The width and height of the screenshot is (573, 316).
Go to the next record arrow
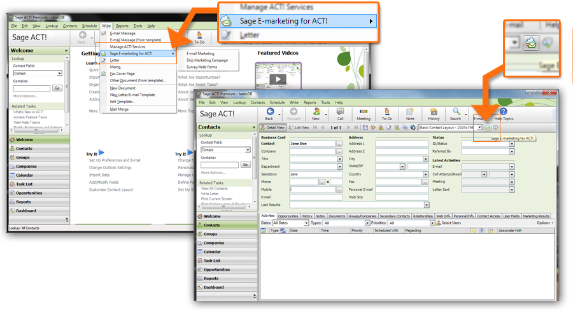[x=348, y=127]
